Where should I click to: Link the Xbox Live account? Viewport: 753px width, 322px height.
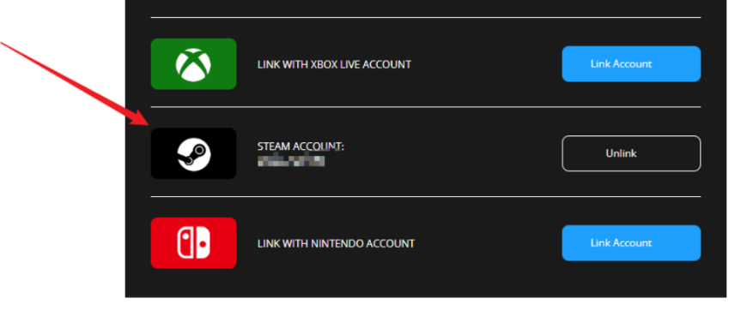click(631, 63)
